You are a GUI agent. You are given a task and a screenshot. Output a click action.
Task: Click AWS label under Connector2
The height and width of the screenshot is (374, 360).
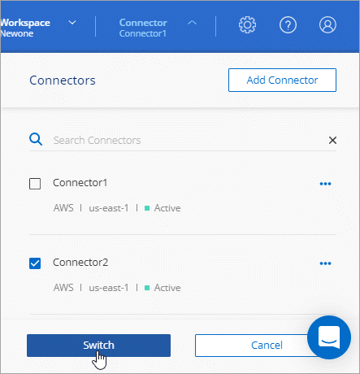point(63,288)
